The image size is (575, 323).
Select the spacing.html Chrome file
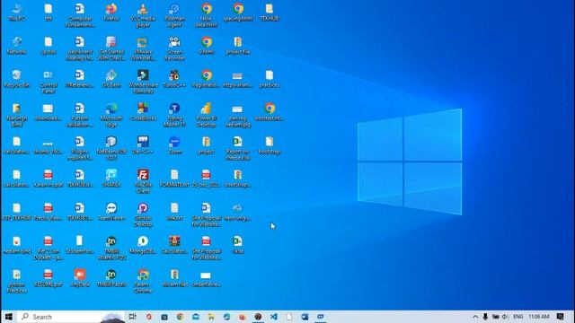[237, 12]
